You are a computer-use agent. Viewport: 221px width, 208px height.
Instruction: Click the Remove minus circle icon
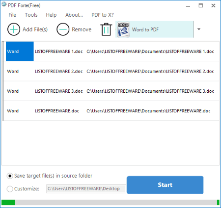63,29
